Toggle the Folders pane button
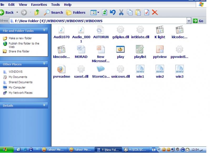This screenshot has height=158, width=210. (x=76, y=12)
